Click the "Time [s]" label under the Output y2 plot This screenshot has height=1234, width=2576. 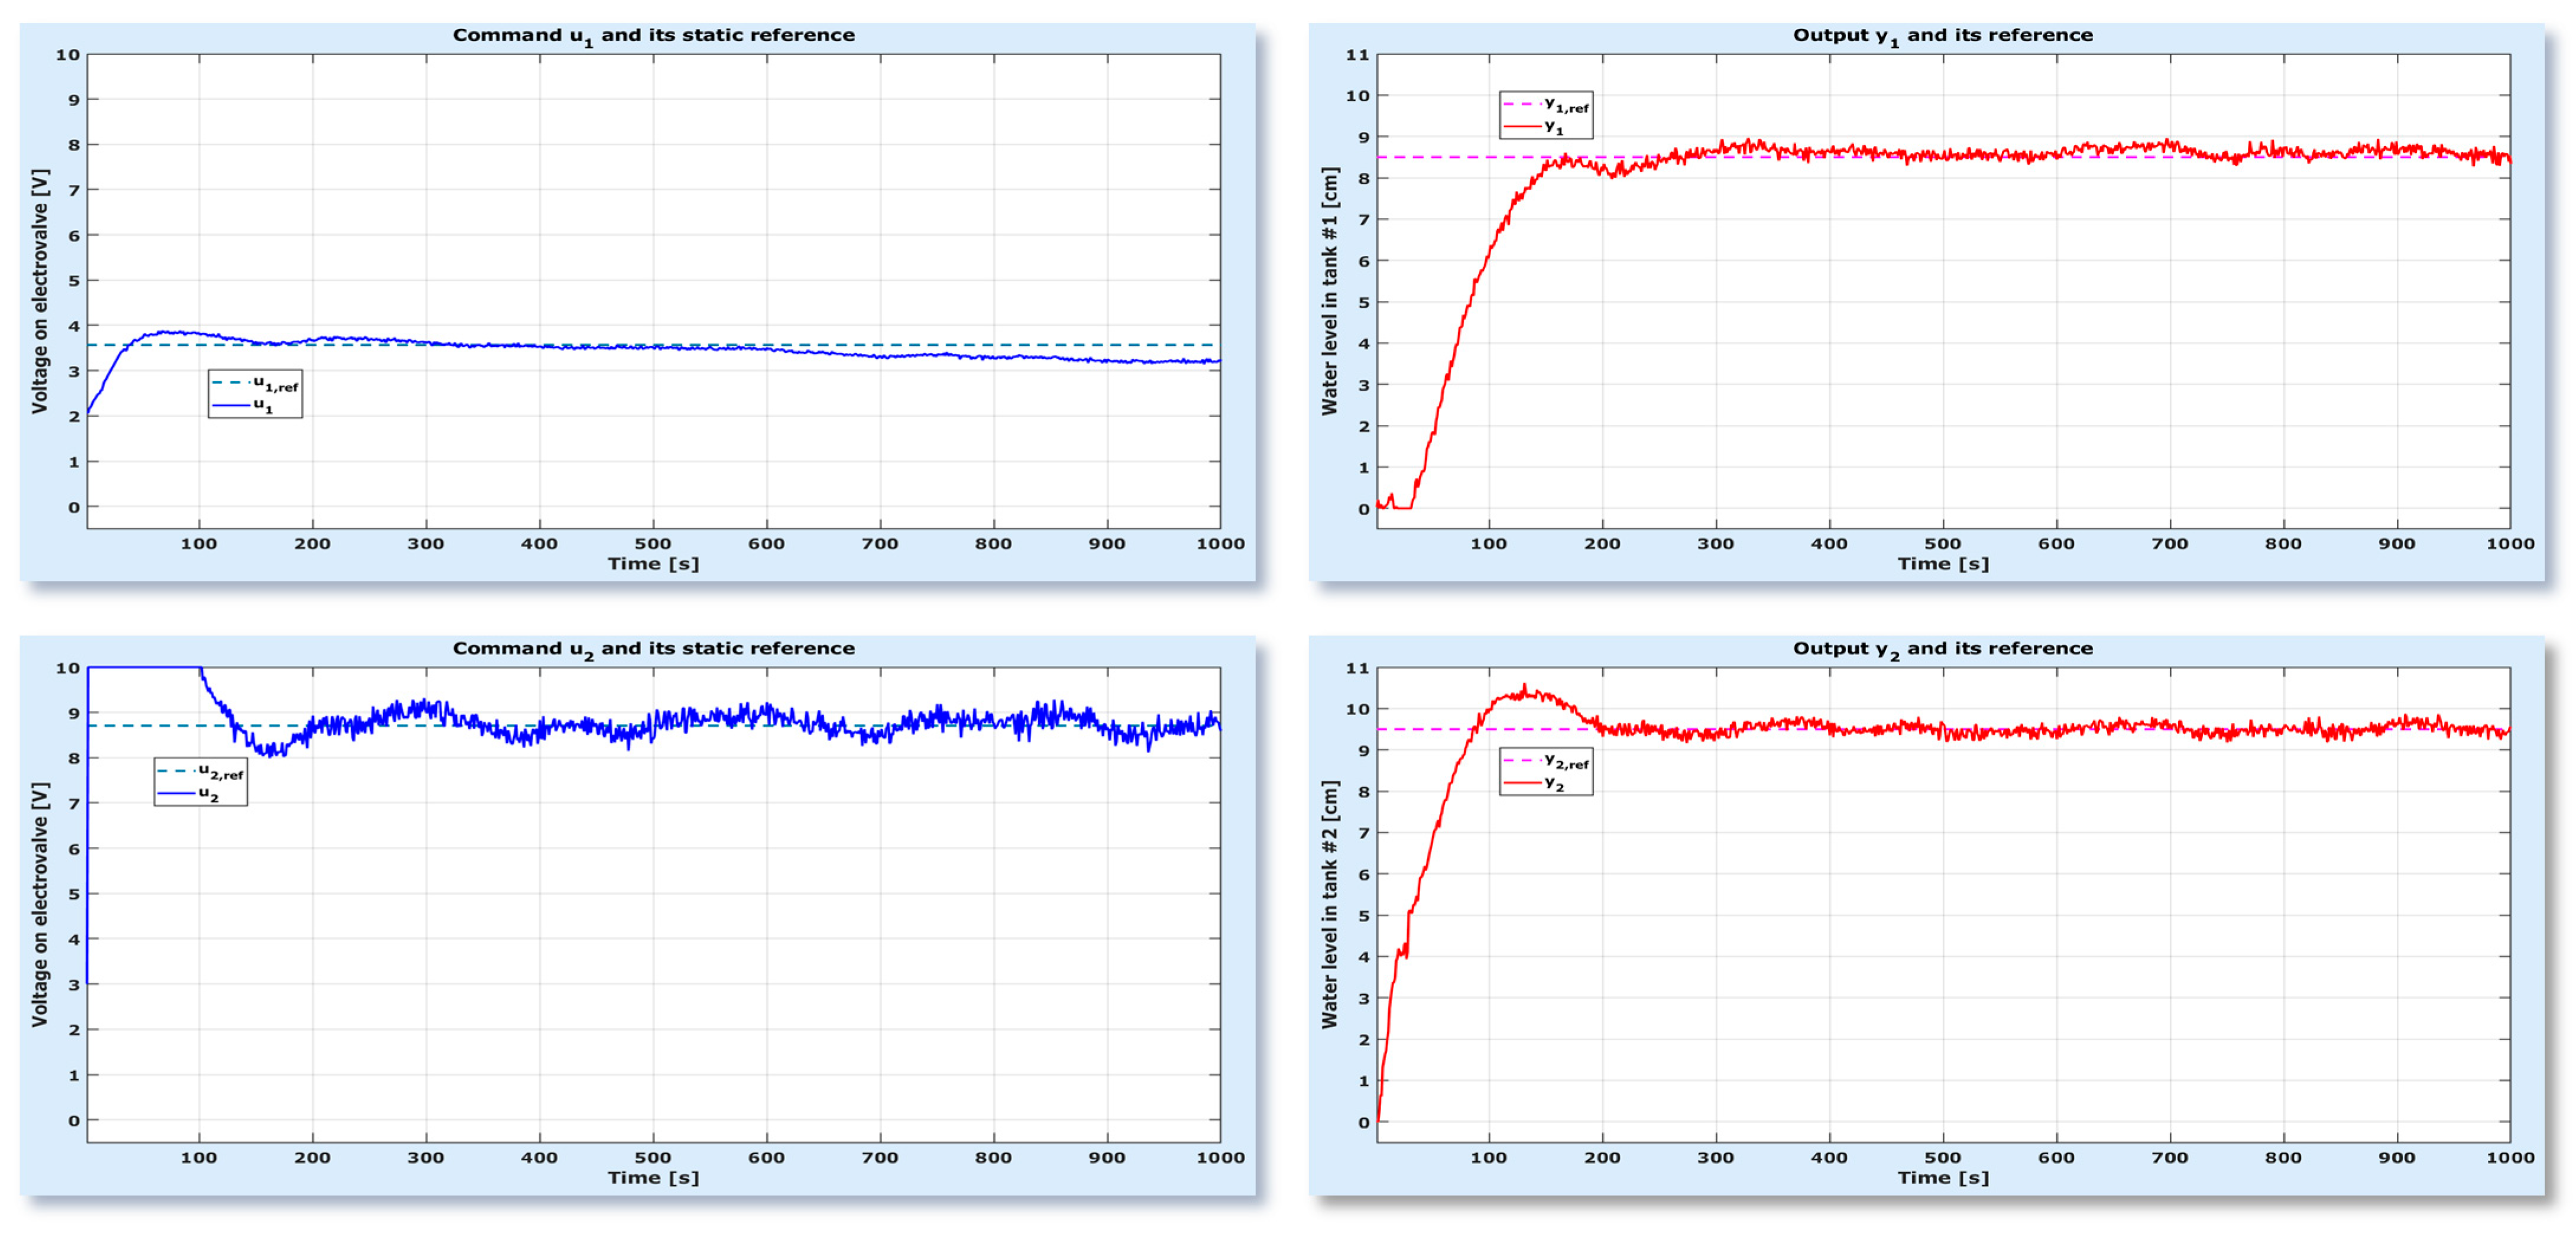tap(1943, 1178)
